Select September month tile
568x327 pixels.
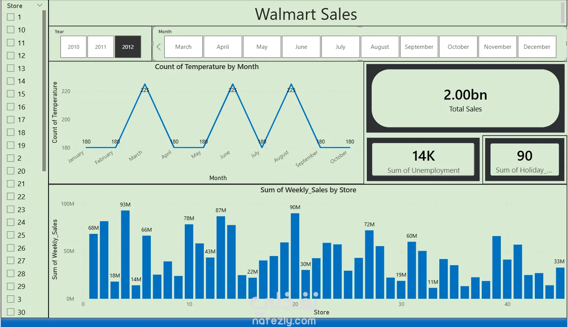[419, 47]
